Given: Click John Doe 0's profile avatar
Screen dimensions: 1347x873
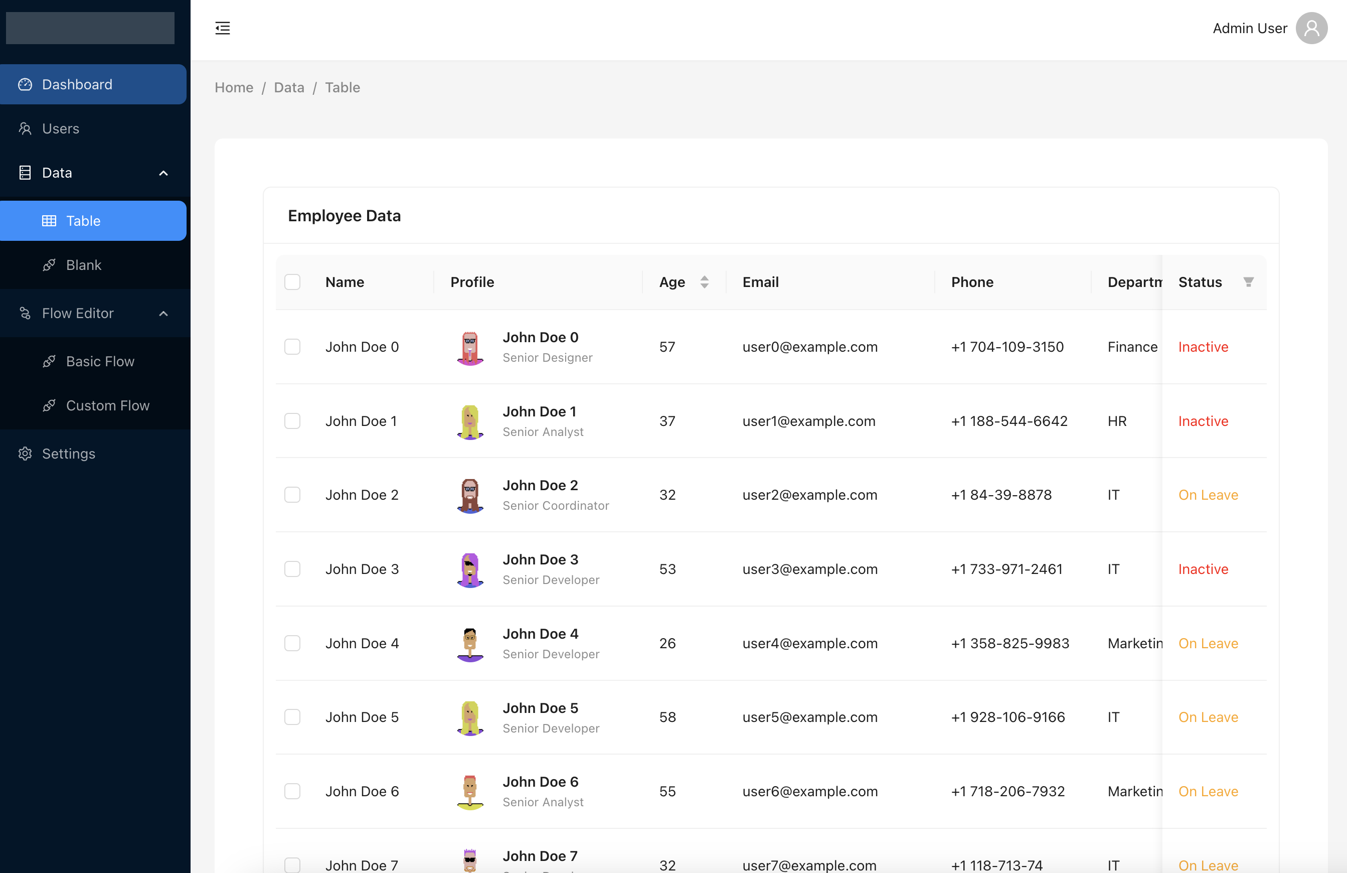Looking at the screenshot, I should tap(470, 348).
